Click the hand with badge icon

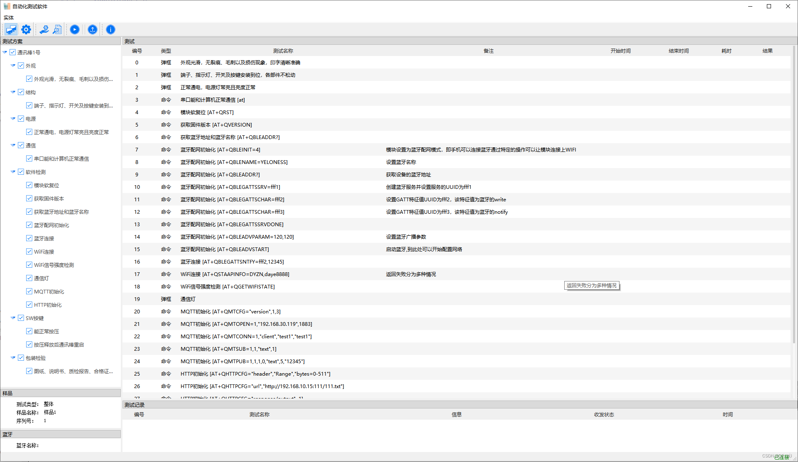[x=44, y=29]
